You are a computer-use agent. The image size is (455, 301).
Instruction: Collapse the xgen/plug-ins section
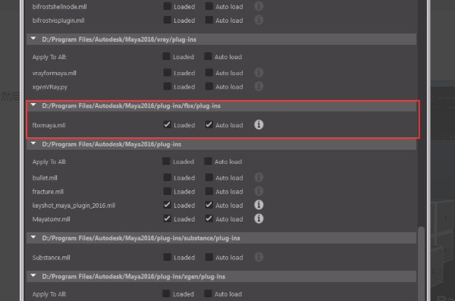pyautogui.click(x=33, y=275)
